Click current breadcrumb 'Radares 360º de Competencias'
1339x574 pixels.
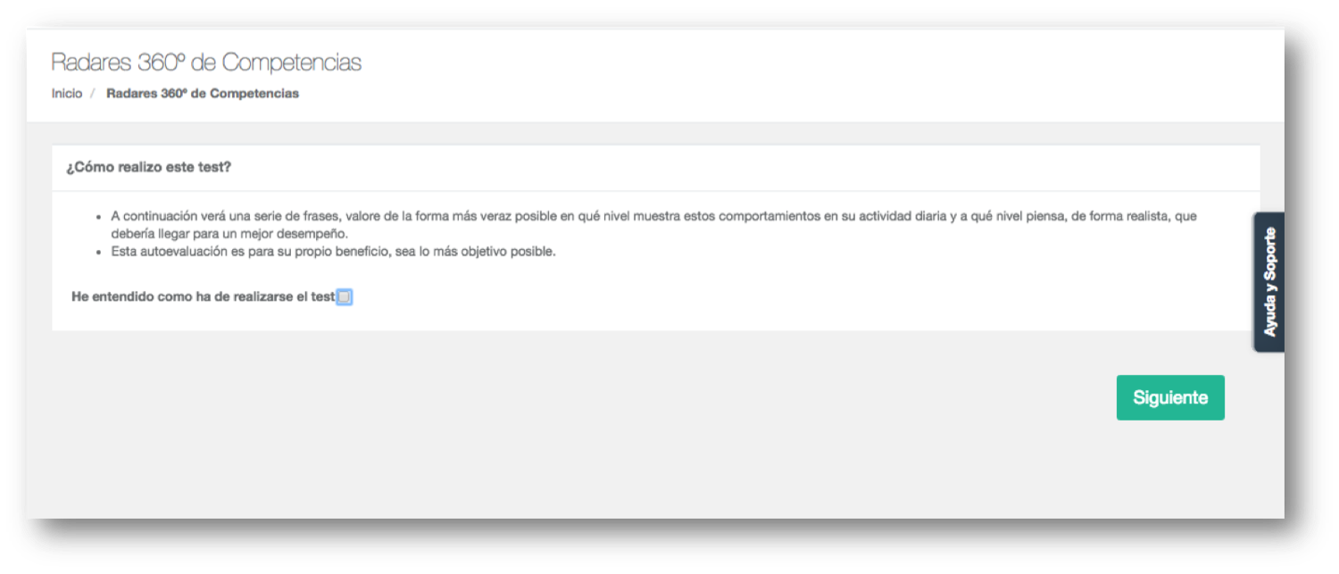[203, 93]
